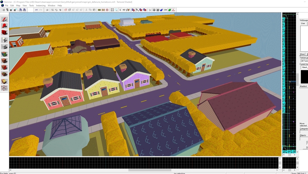The width and height of the screenshot is (308, 174).
Task: Toggle Scaling Texture Lock
Action: 124,10
